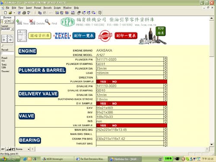This screenshot has height=162, width=216.
Task: Open the dropdown arrow beside the Open icon
Action: coord(14,13)
